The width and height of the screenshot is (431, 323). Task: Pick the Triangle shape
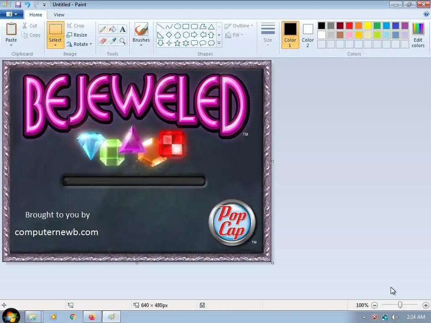tap(211, 26)
